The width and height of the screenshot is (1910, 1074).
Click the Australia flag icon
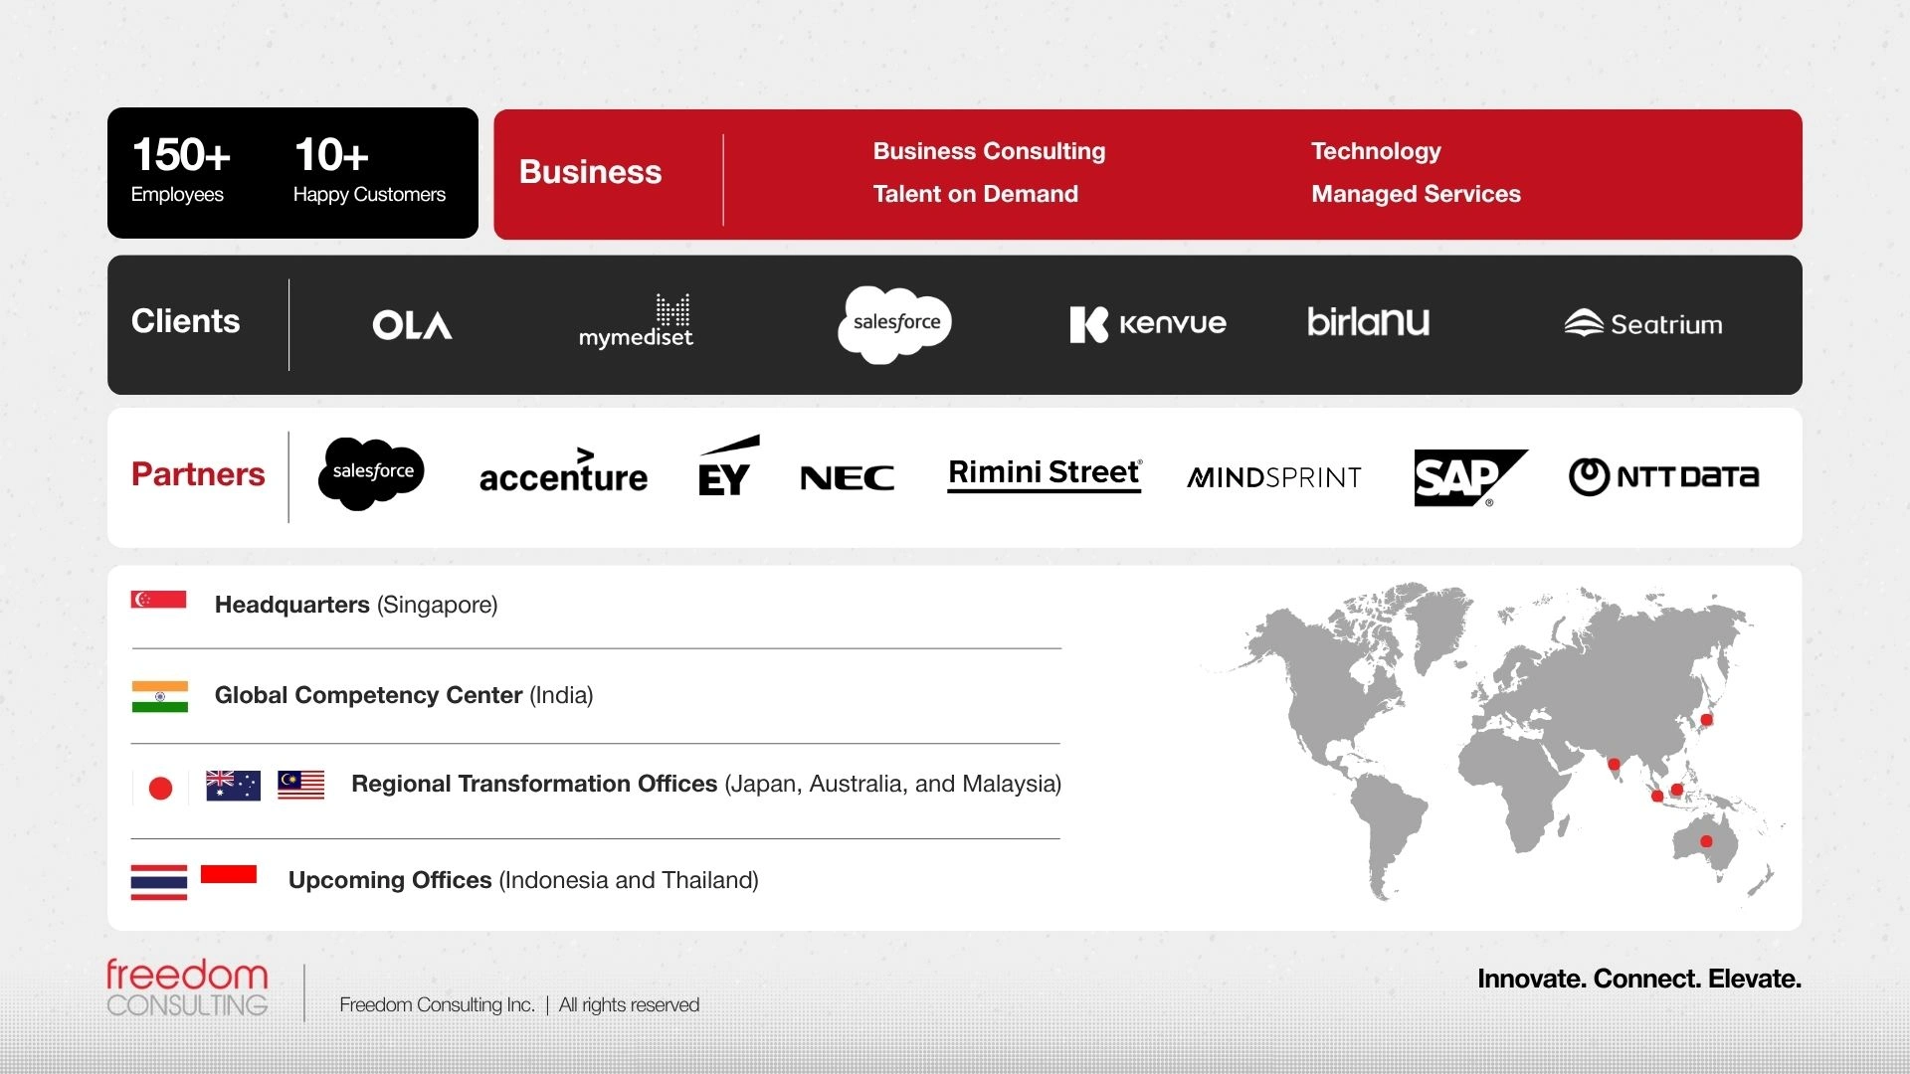pyautogui.click(x=233, y=786)
